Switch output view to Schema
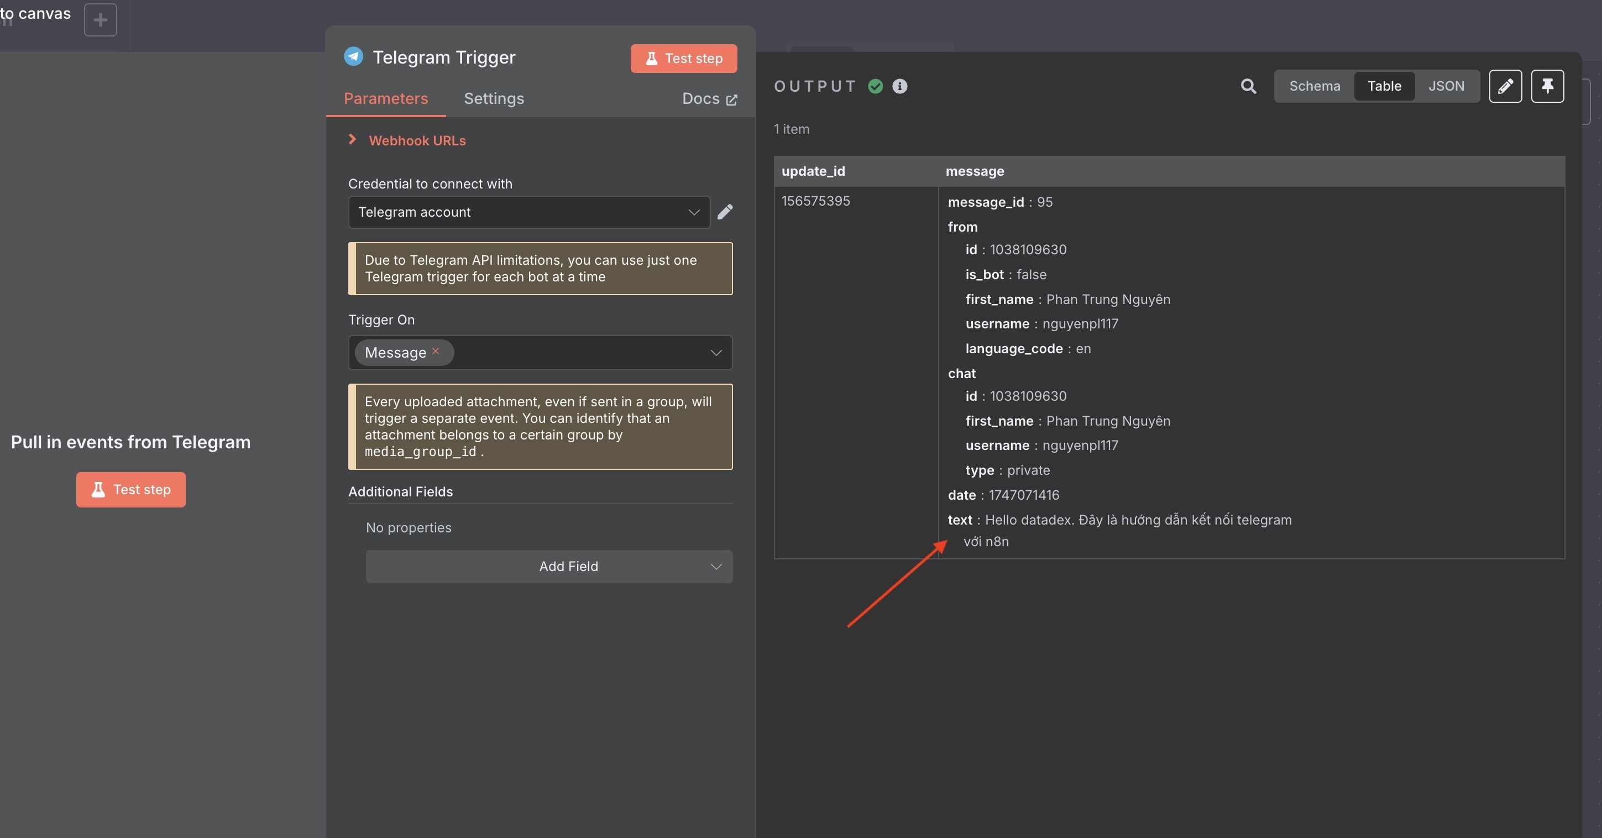Image resolution: width=1602 pixels, height=838 pixels. [1314, 86]
